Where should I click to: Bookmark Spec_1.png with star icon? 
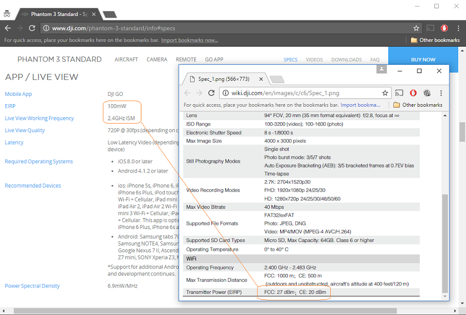[x=385, y=93]
